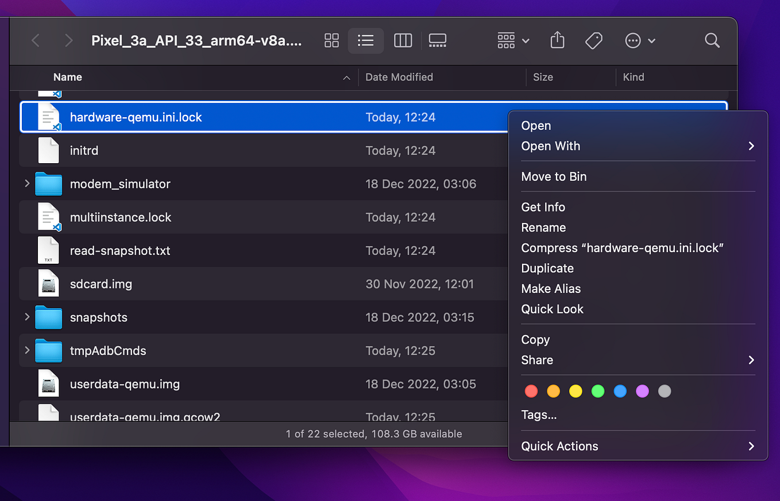Click the back navigation arrow
Screen dimensions: 780x501
(35, 40)
